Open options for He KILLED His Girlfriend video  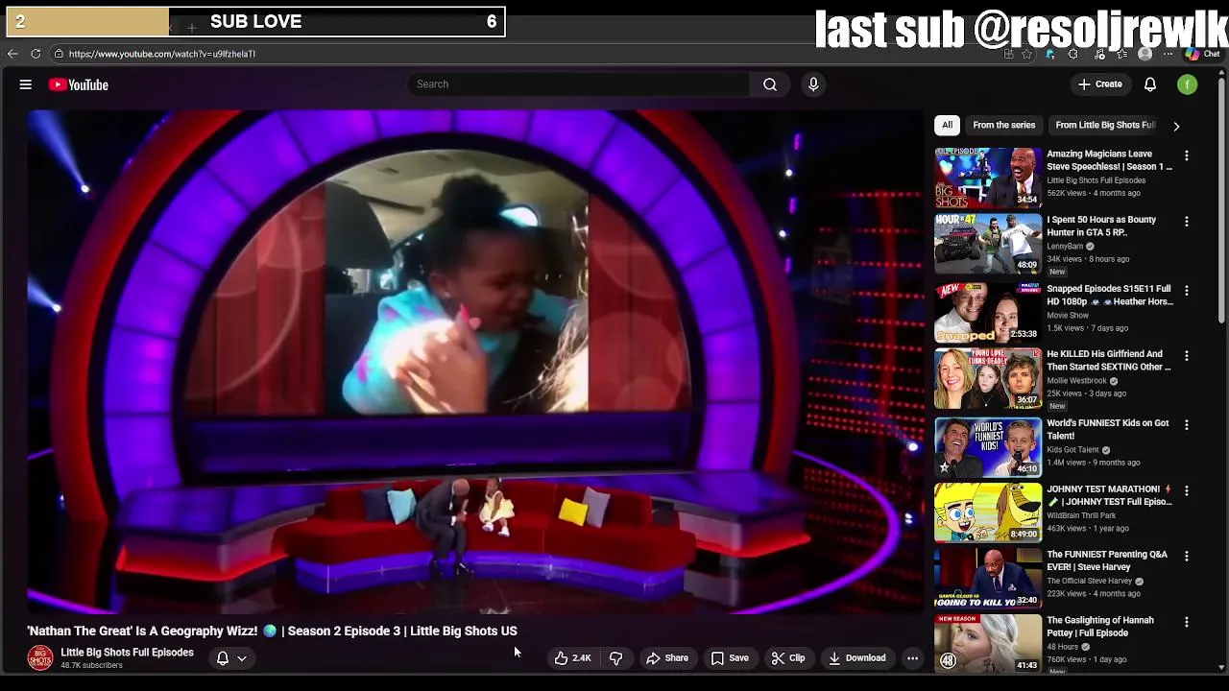pos(1187,355)
